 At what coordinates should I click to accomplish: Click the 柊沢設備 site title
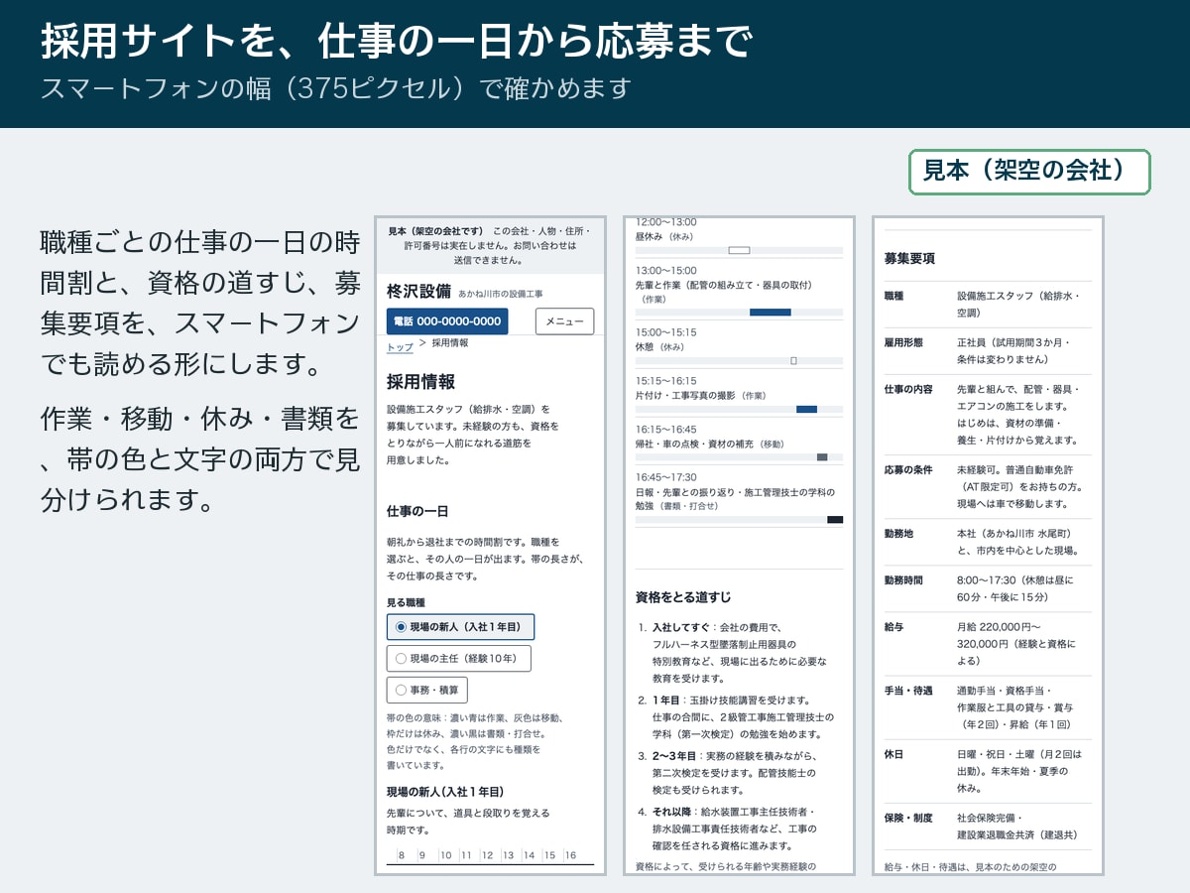pyautogui.click(x=418, y=292)
